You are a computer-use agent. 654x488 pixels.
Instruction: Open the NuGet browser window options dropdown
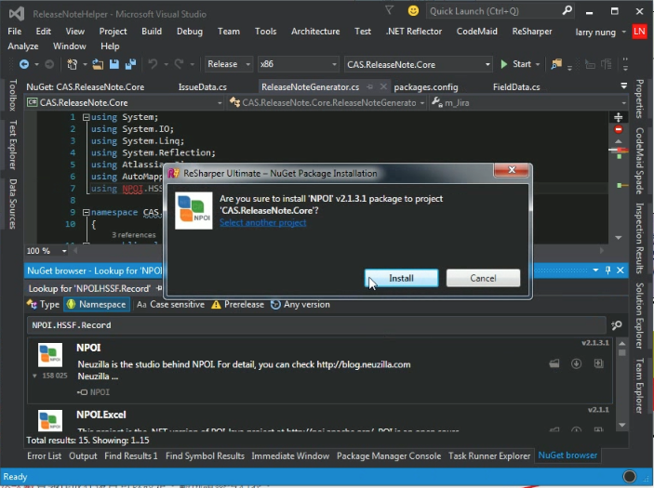click(595, 270)
